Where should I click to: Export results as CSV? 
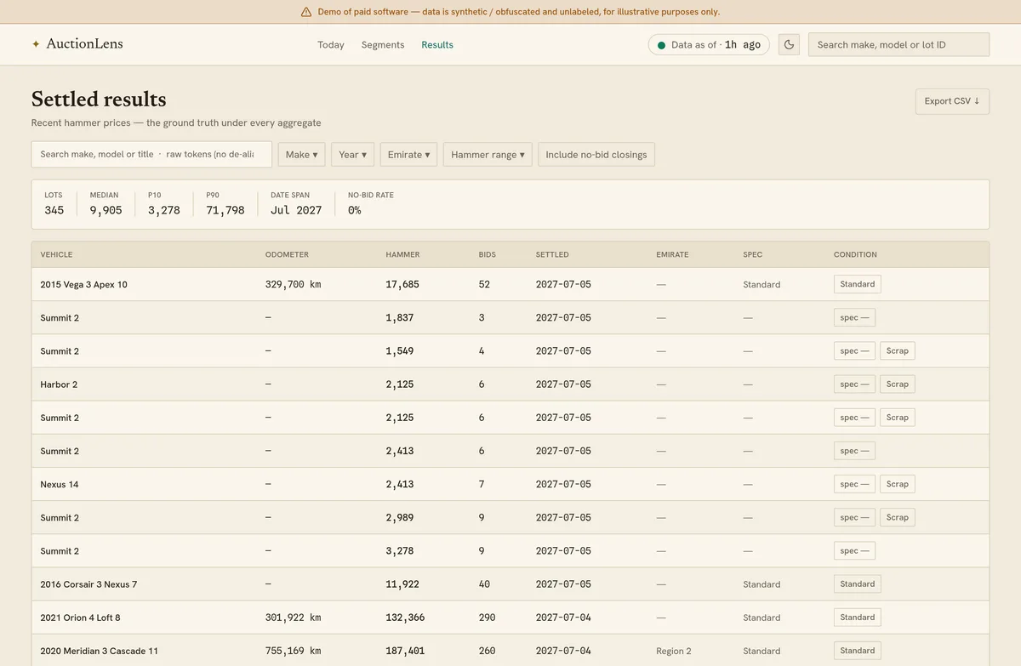(952, 101)
